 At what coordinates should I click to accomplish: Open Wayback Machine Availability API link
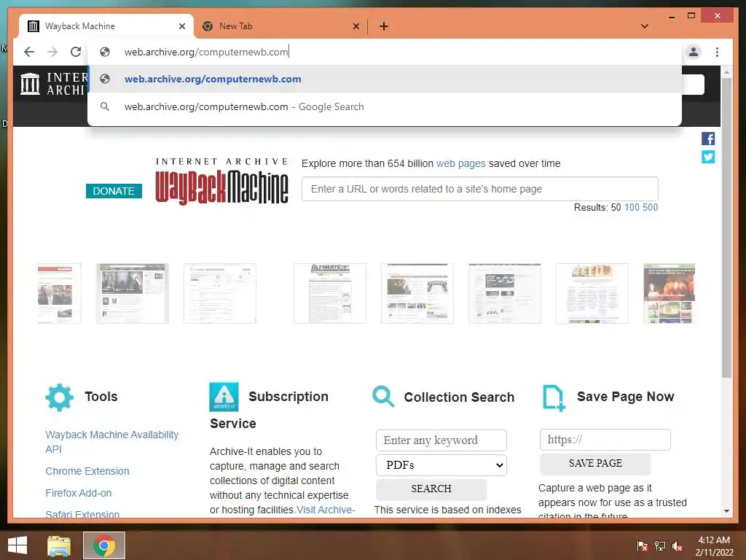(x=111, y=442)
